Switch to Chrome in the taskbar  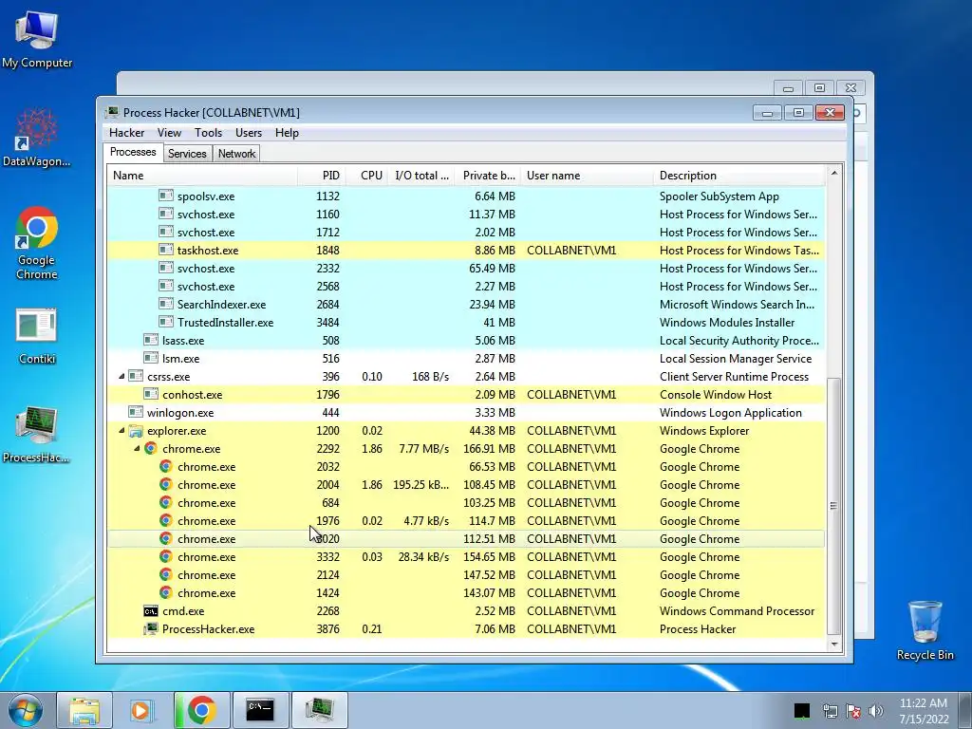[201, 710]
